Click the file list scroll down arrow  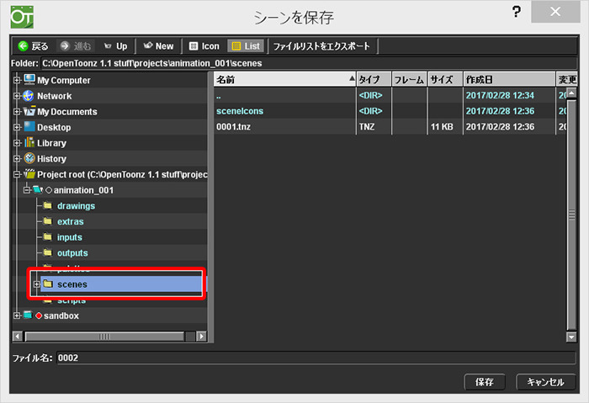coord(571,337)
